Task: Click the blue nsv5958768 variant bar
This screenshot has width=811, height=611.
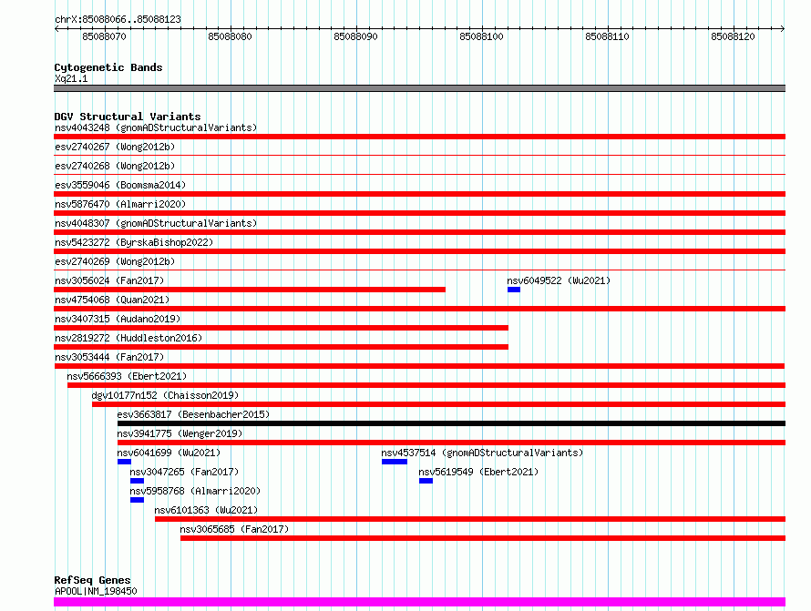Action: 137,500
